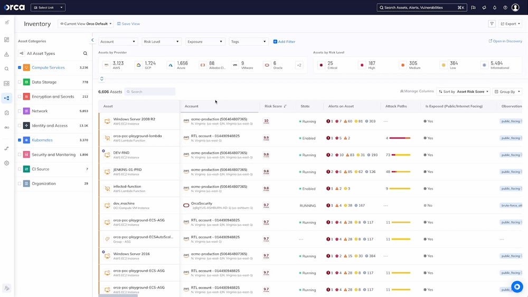Uncheck the Compute Services checkbox

(20, 68)
